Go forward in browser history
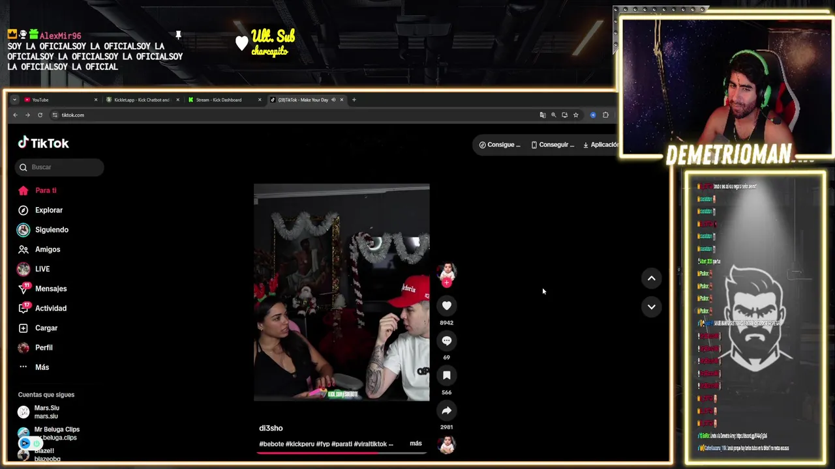 pos(27,115)
